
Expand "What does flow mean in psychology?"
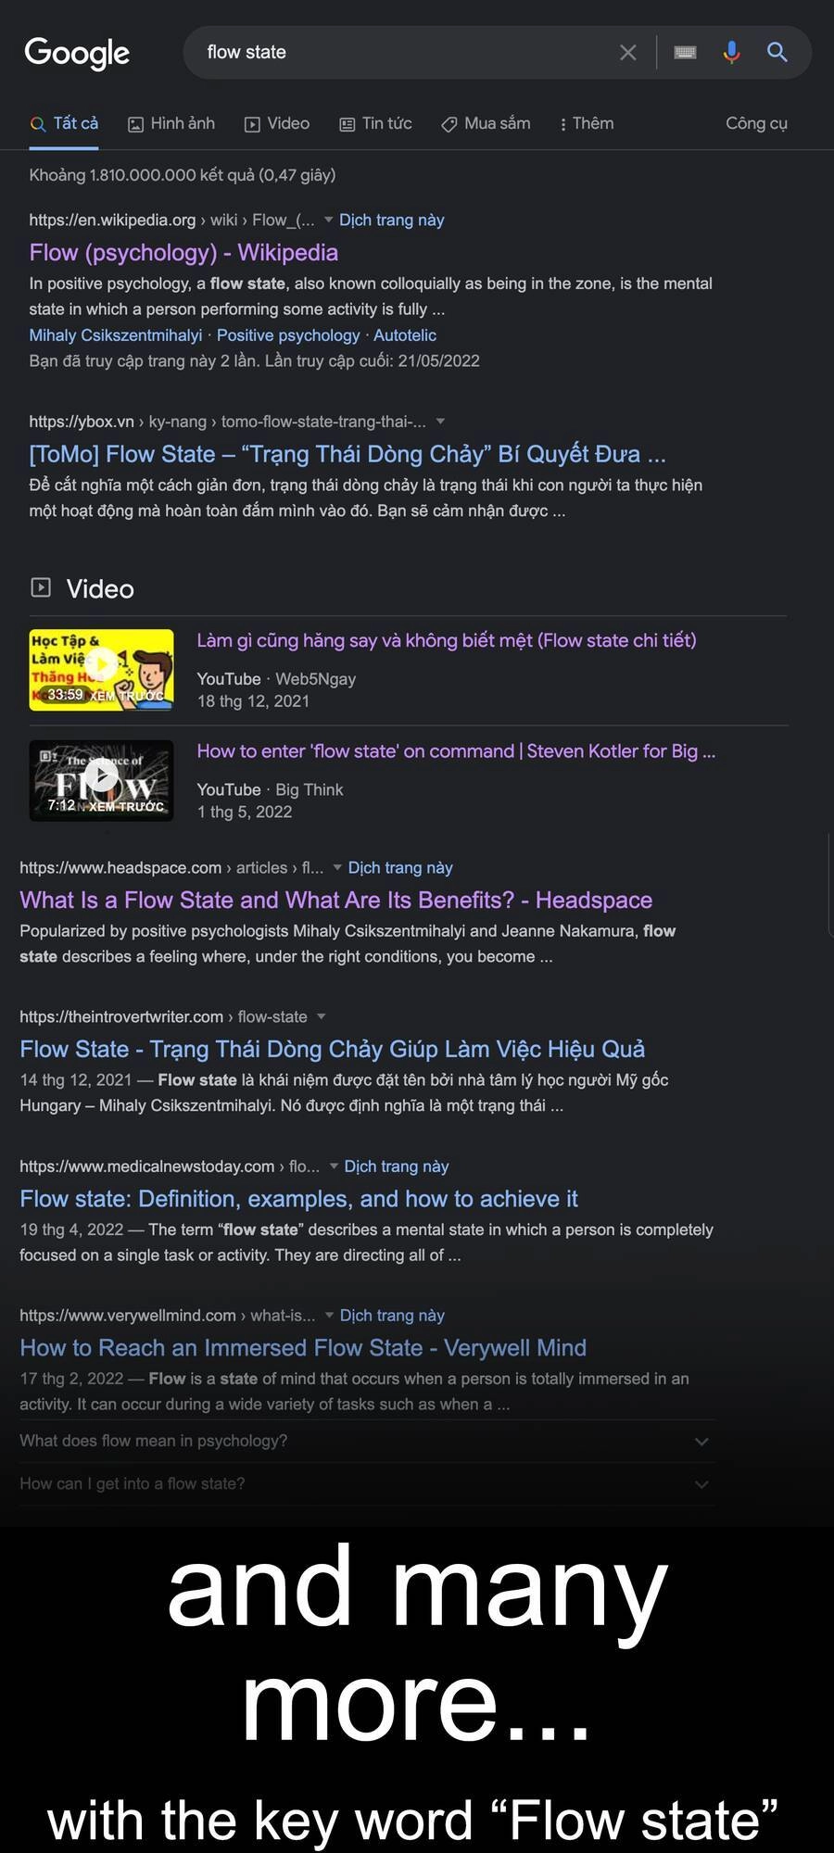pos(367,1441)
